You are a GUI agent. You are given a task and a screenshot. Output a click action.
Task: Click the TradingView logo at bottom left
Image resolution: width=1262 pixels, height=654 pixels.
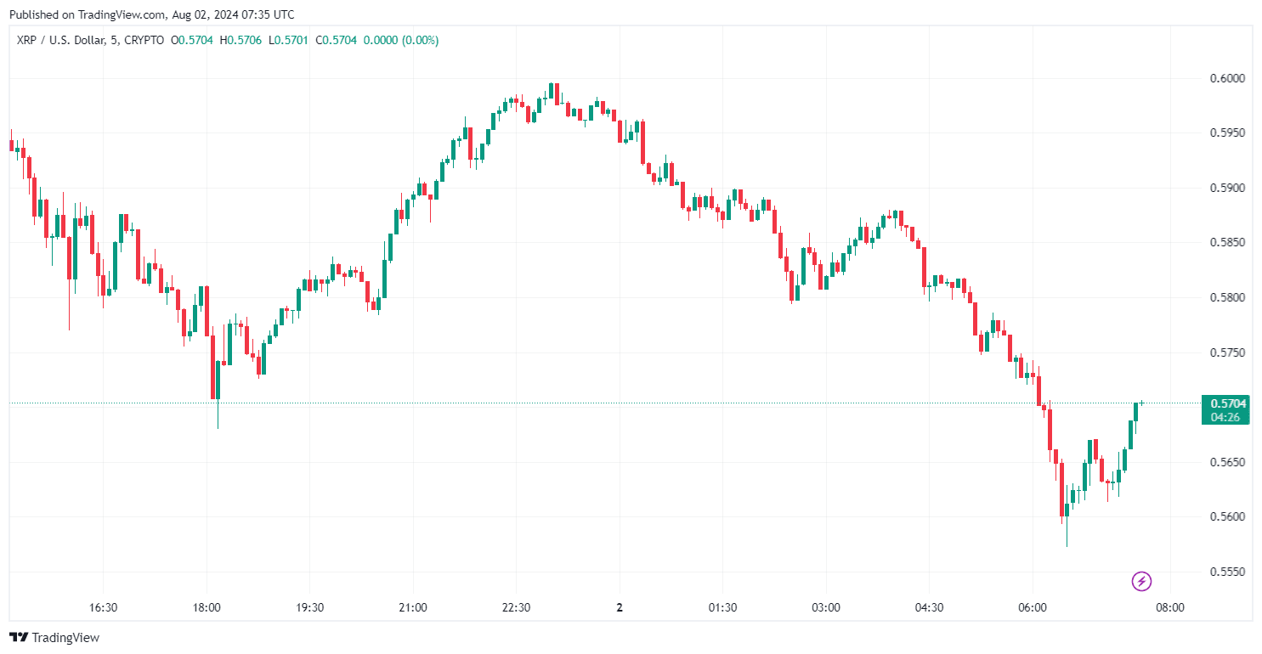[54, 637]
